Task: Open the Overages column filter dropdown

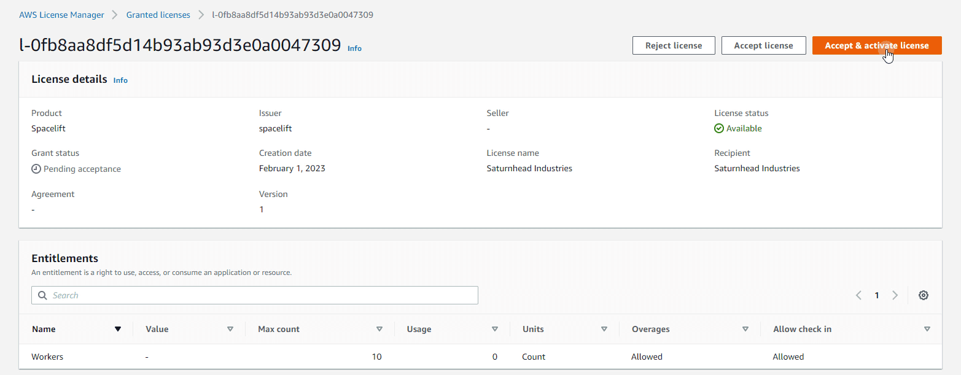Action: tap(745, 329)
